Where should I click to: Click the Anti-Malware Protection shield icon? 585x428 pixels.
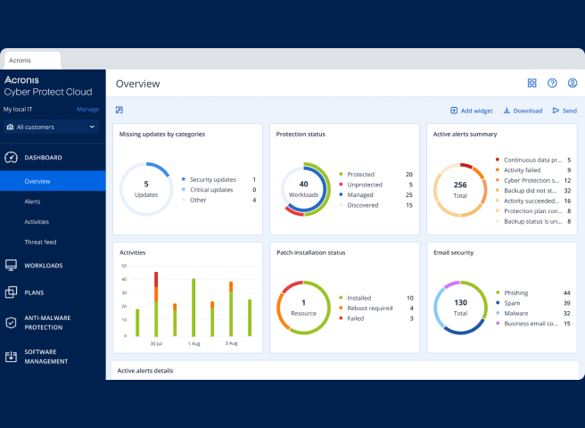[x=11, y=323]
